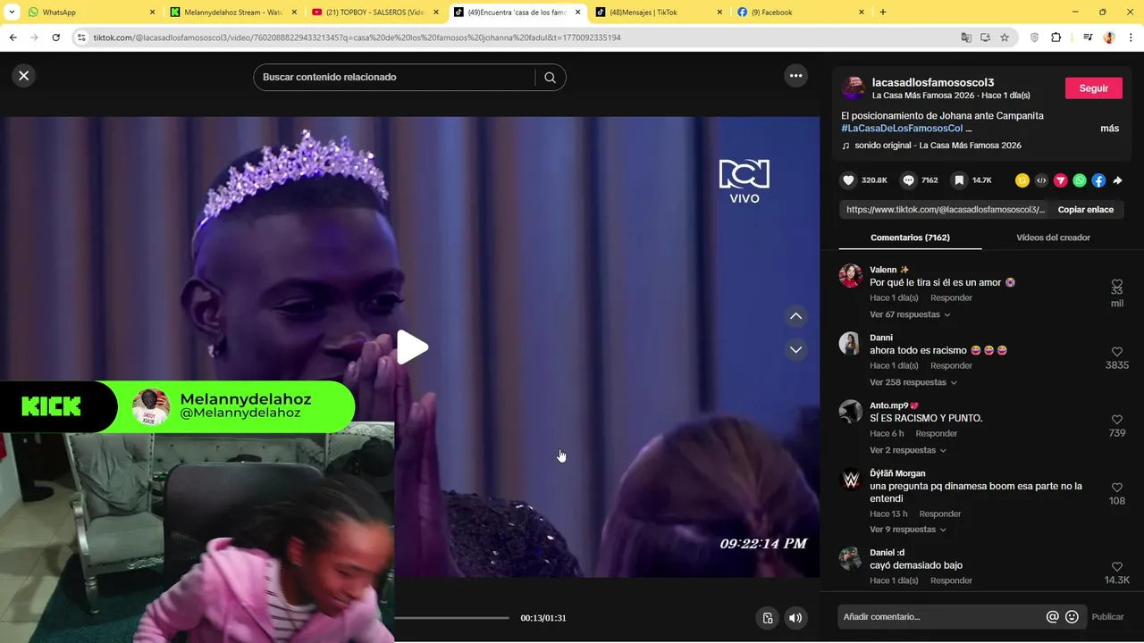Viewport: 1144px width, 643px height.
Task: Open emoji picker in comment box
Action: (1072, 617)
